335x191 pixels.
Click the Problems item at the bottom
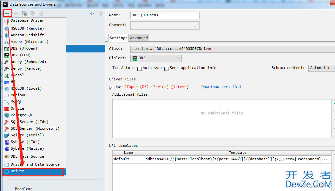[24, 189]
